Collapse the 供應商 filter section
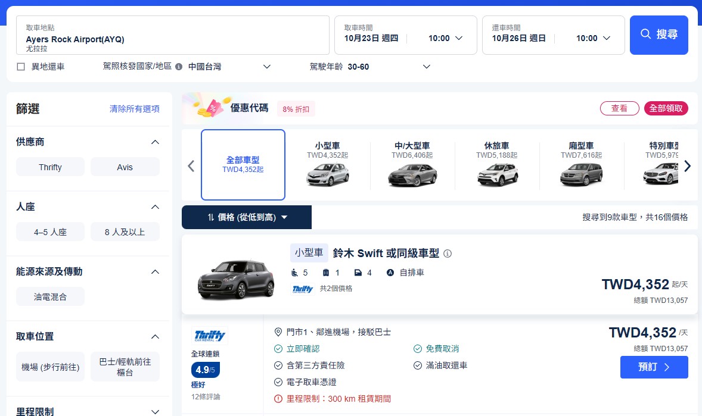702x416 pixels. (155, 142)
